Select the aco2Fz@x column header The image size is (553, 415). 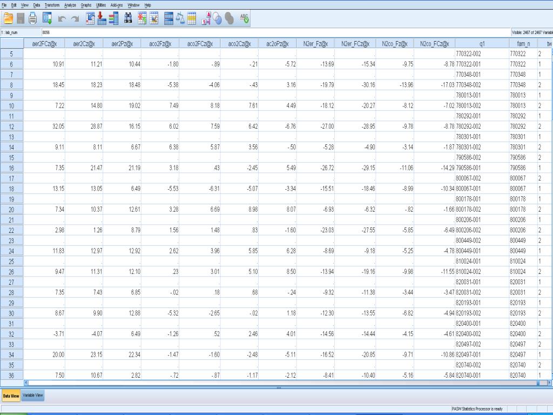point(160,44)
